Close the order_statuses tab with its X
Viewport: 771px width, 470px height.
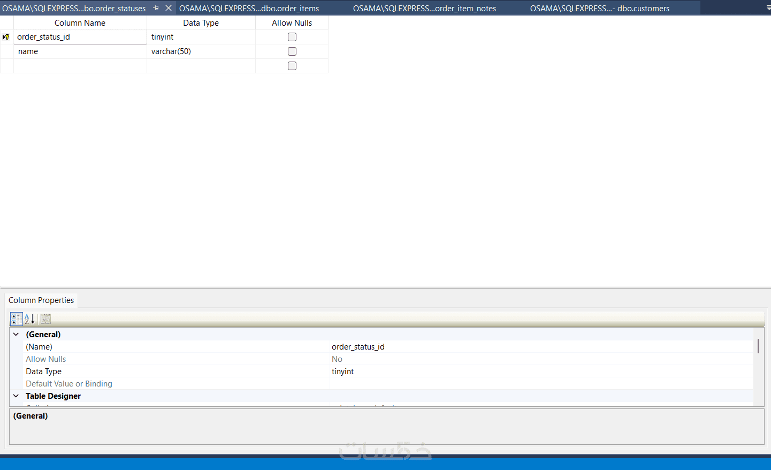169,8
